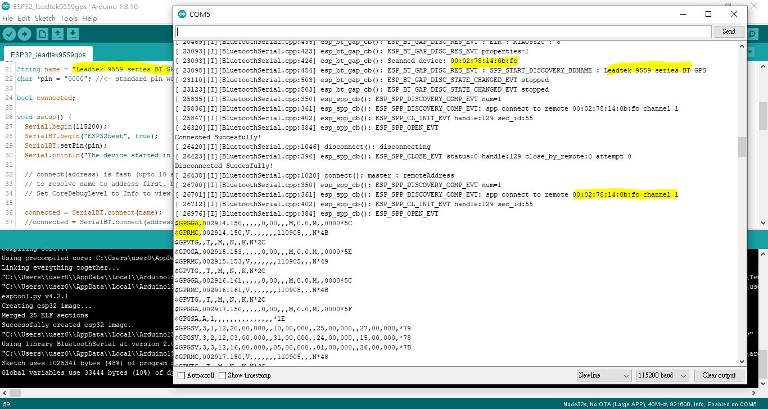Click 'Disconnected Succesfully!' output line
Image resolution: width=768 pixels, height=409 pixels.
click(224, 166)
